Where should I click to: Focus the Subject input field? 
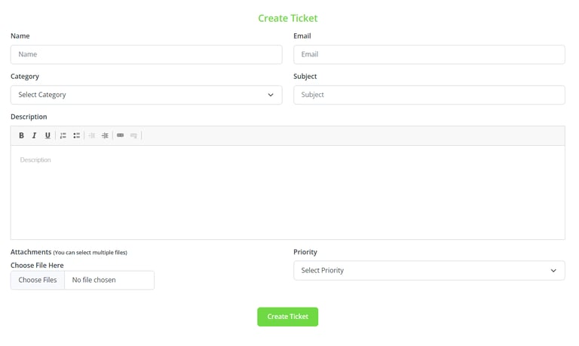[429, 95]
